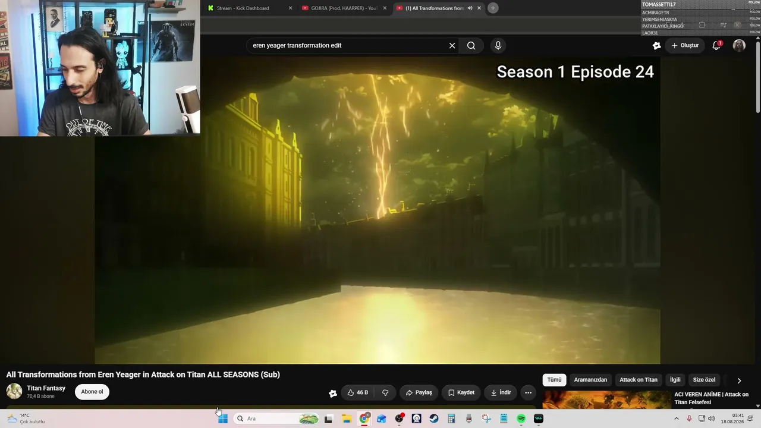Open the Titan Fantasy channel name link
This screenshot has width=761, height=428.
click(46, 388)
